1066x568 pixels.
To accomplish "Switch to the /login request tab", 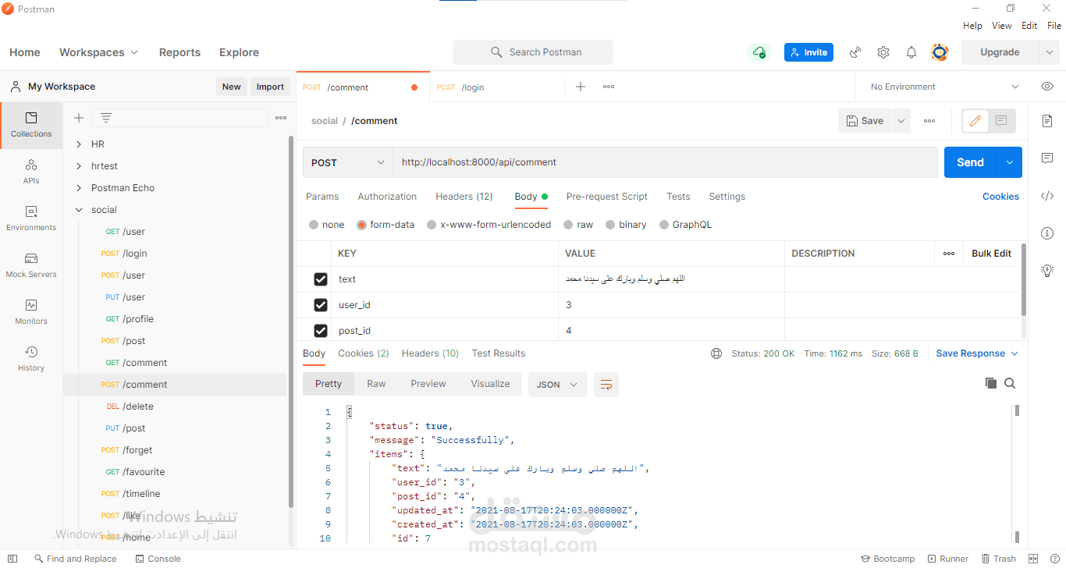I will pyautogui.click(x=496, y=87).
